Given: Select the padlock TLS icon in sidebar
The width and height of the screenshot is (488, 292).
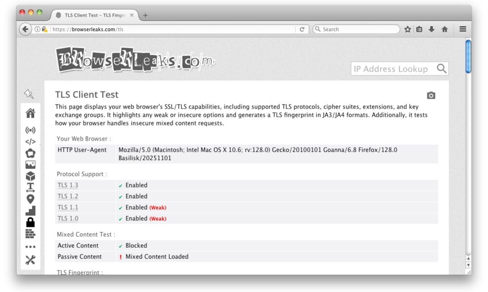Looking at the screenshot, I should pos(30,222).
